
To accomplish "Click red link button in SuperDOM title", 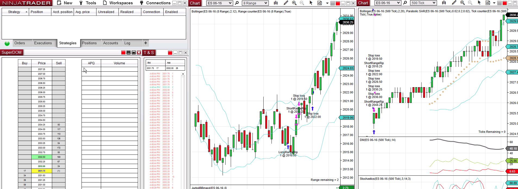I will [x=123, y=52].
